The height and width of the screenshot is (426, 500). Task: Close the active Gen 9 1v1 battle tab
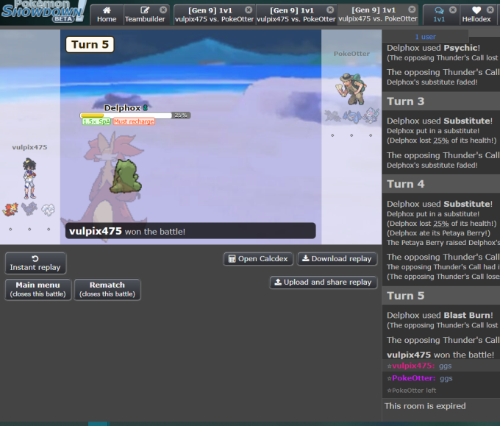pyautogui.click(x=412, y=10)
